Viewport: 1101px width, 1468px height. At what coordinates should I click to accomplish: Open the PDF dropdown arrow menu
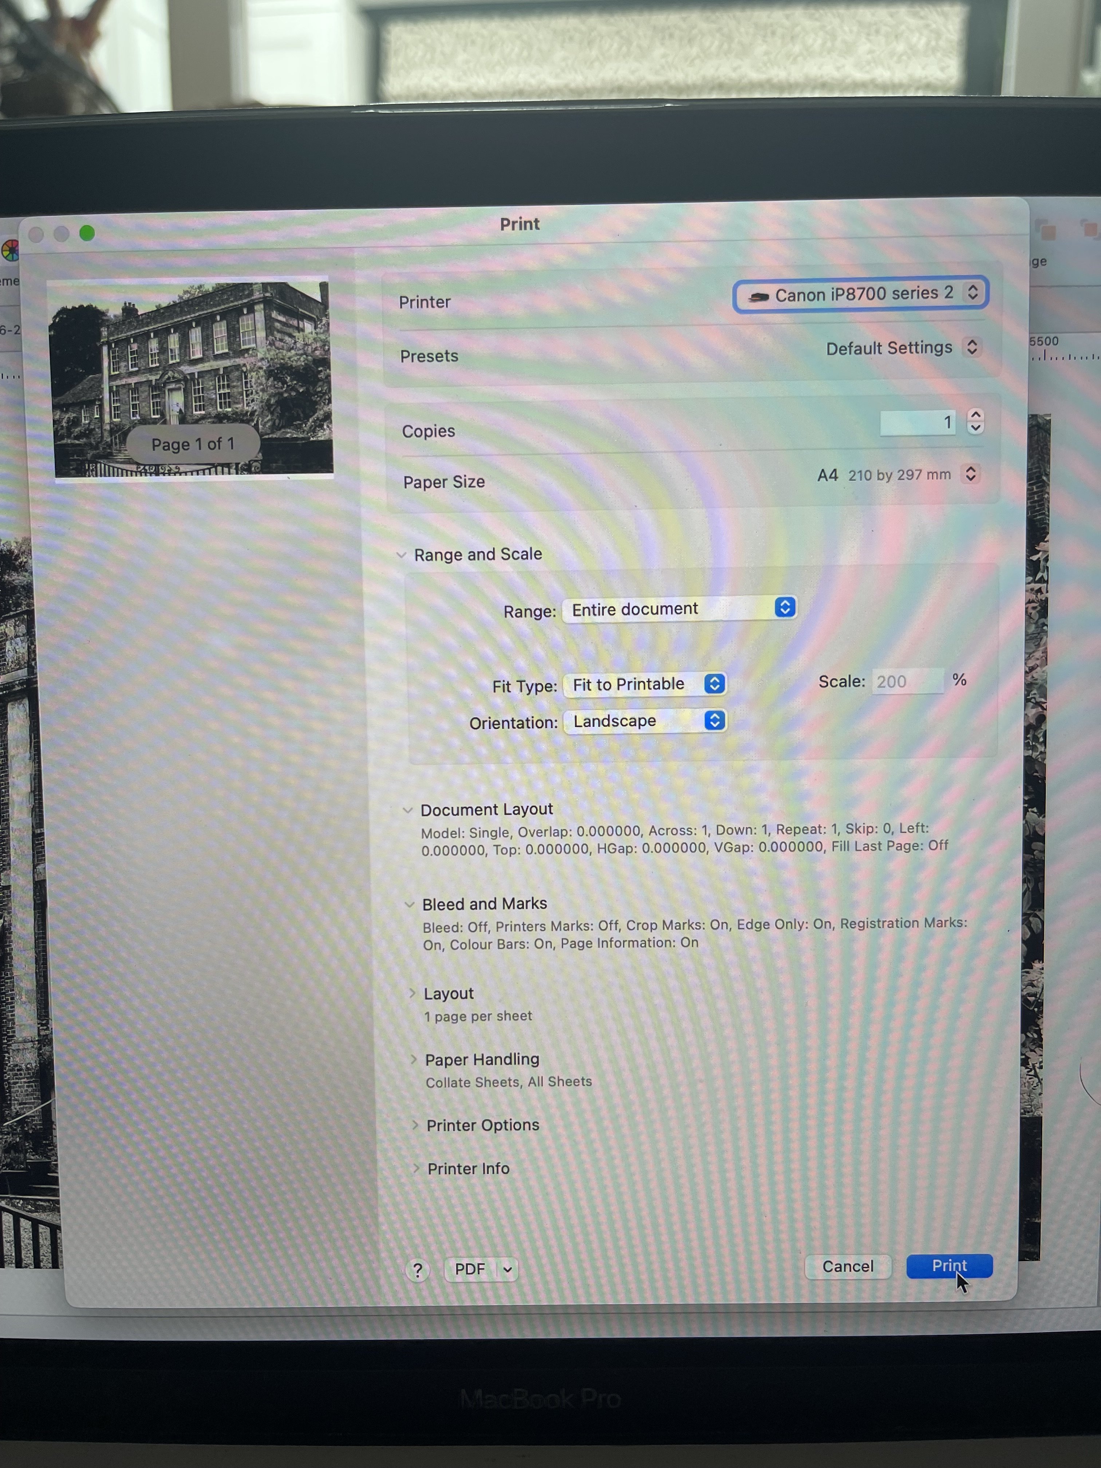(508, 1270)
